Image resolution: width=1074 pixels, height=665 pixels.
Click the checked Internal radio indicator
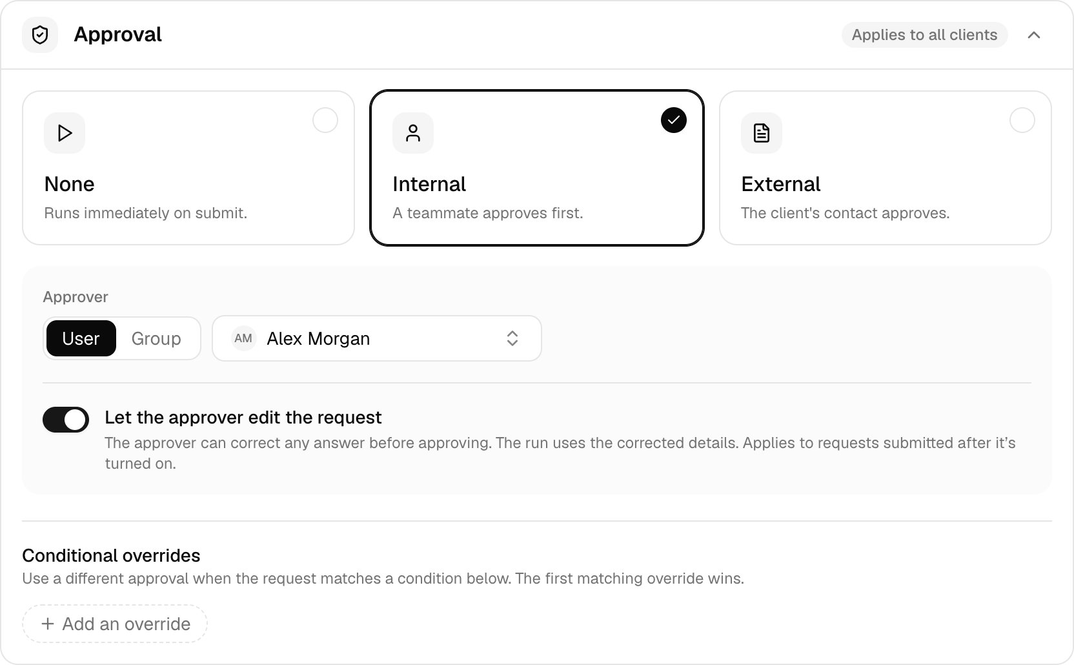click(674, 120)
